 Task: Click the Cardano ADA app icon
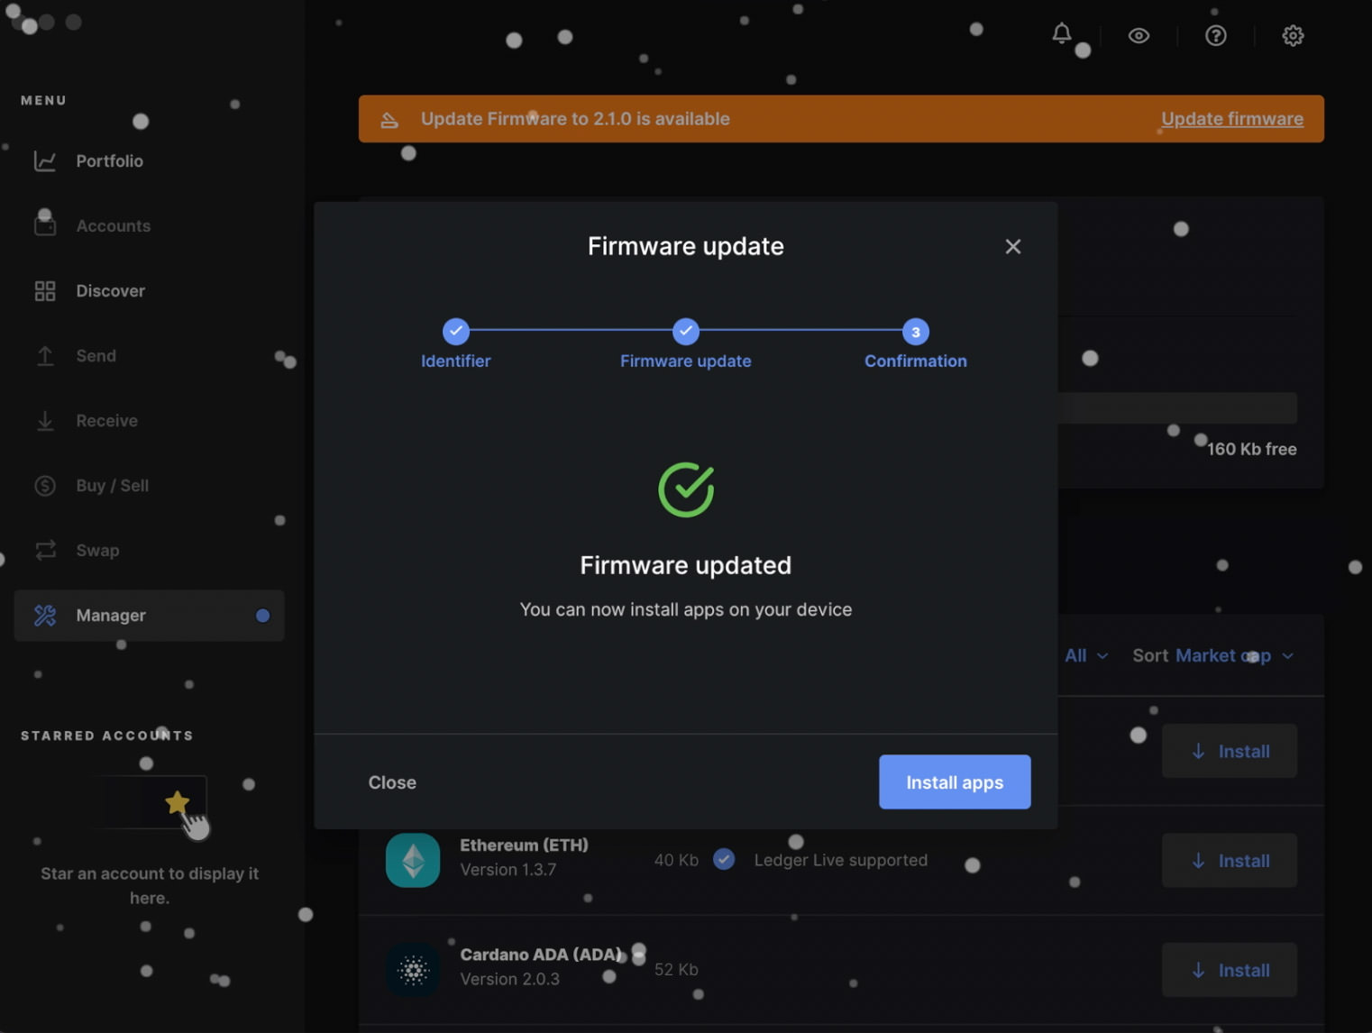pos(413,970)
